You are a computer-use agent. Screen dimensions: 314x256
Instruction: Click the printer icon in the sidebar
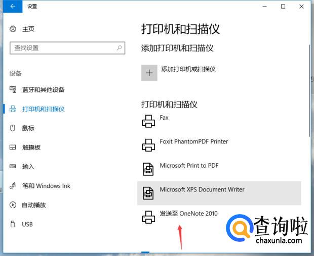[13, 109]
